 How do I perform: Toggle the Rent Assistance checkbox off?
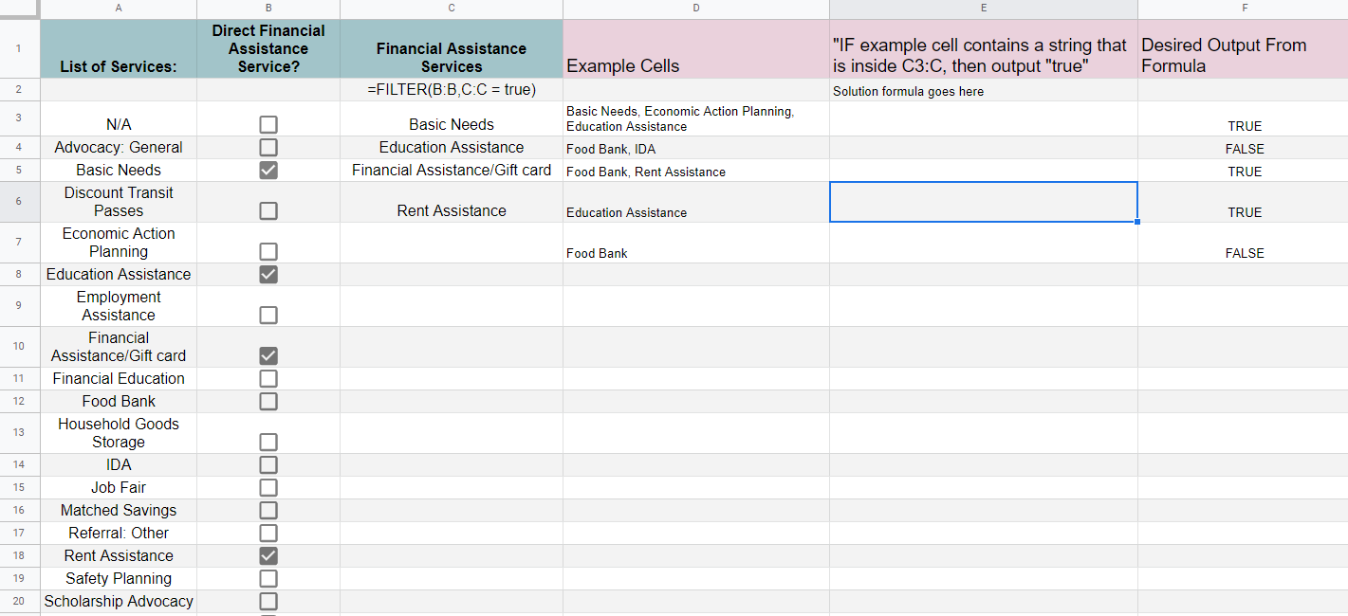tap(268, 555)
